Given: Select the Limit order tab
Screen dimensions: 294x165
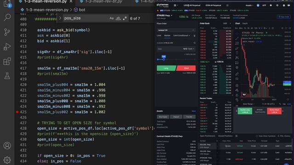Looking at the screenshot, I should [x=159, y=36].
